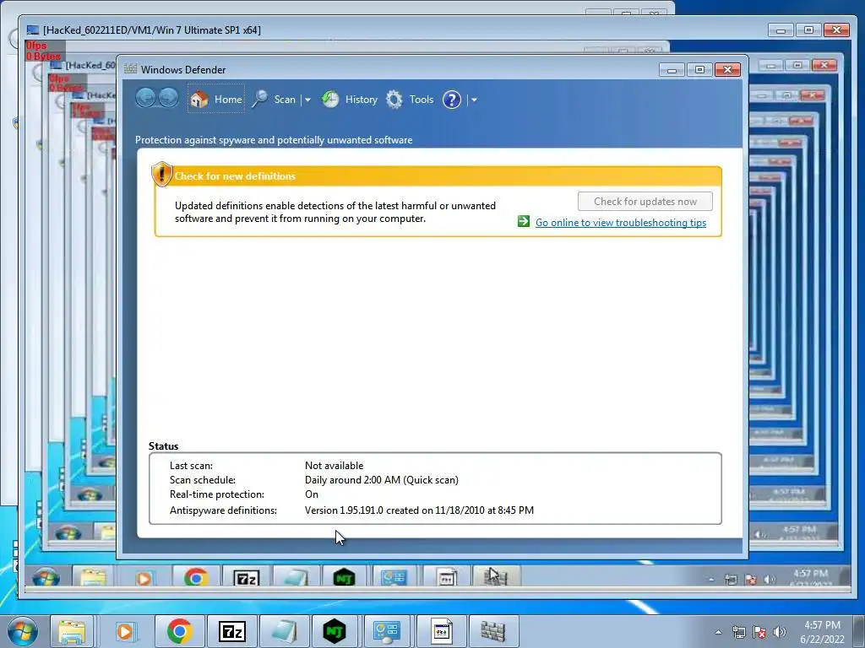Go to Home in Windows Defender toolbar
This screenshot has width=865, height=648.
pos(216,100)
